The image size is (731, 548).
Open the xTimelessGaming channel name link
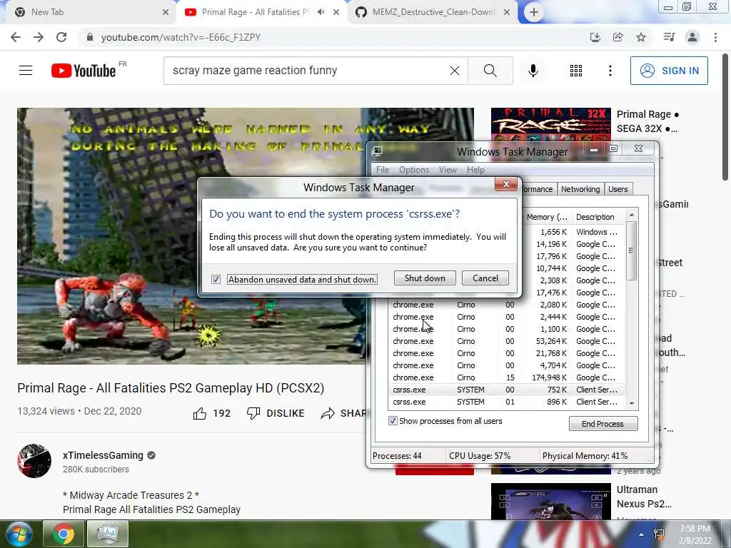(103, 455)
